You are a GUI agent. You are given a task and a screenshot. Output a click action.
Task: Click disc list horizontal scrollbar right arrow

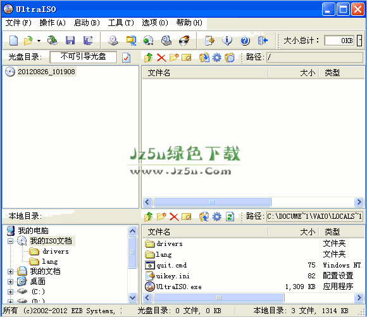[x=359, y=202]
